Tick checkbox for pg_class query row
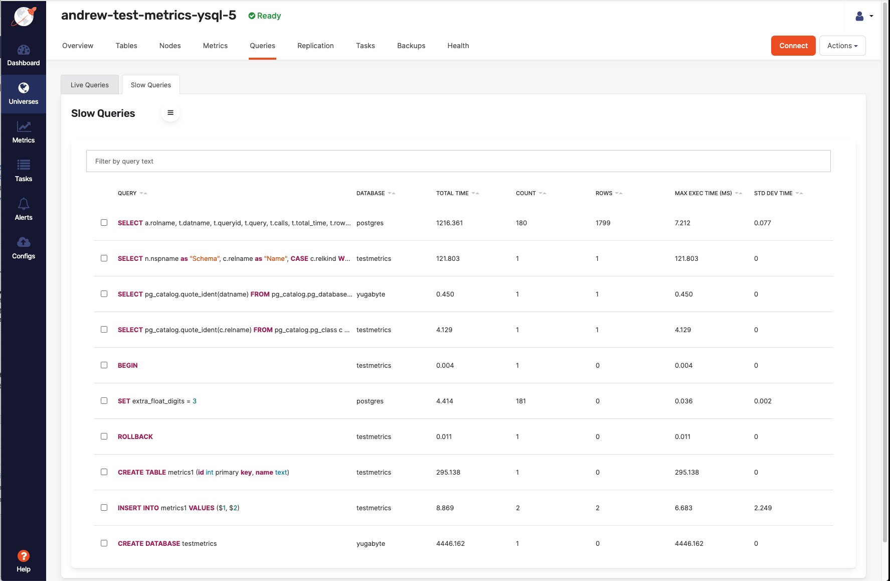Screen dimensions: 890x581 coord(104,329)
